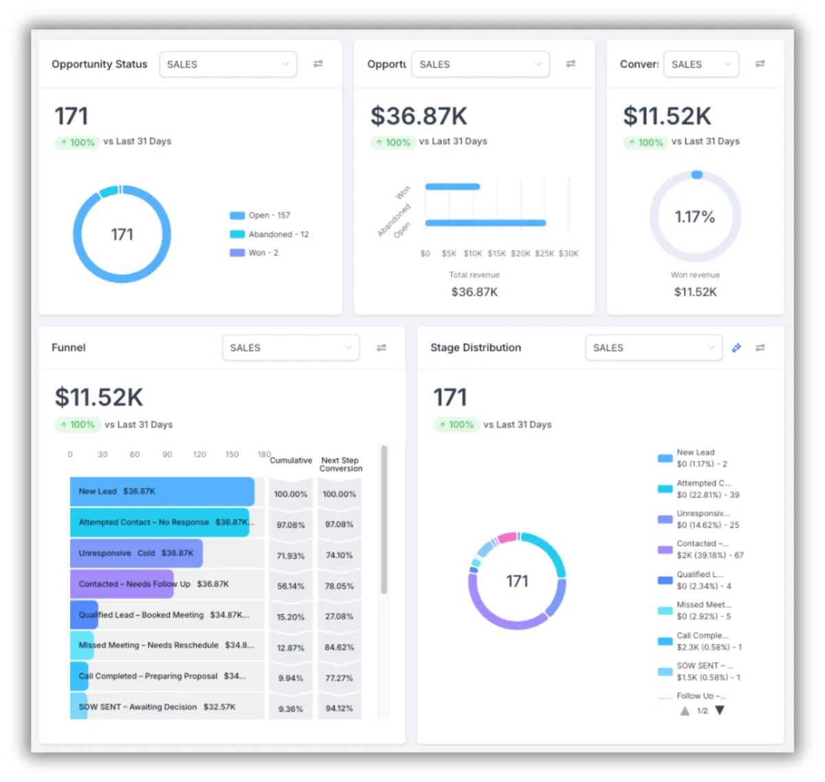Open filter settings icon on Opportunity Value card
The image size is (825, 782).
point(571,64)
